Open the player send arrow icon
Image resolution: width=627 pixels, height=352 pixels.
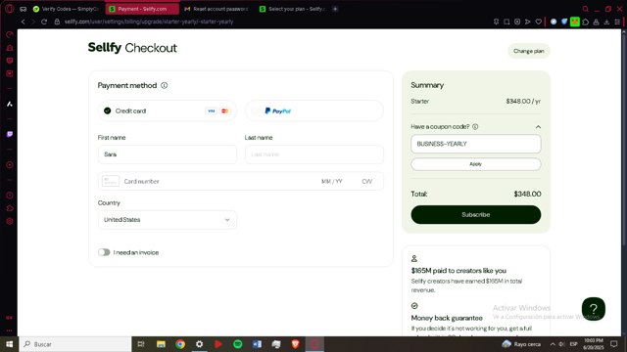pyautogui.click(x=528, y=22)
